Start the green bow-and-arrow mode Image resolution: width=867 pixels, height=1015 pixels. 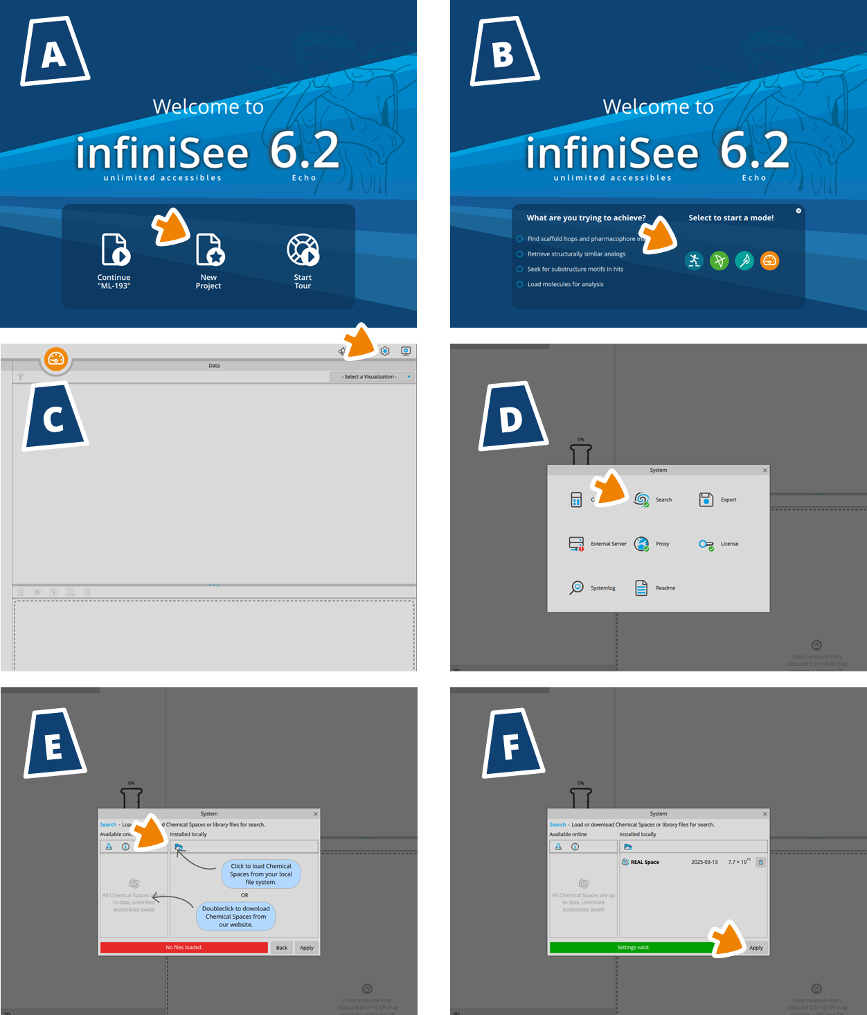pyautogui.click(x=719, y=261)
